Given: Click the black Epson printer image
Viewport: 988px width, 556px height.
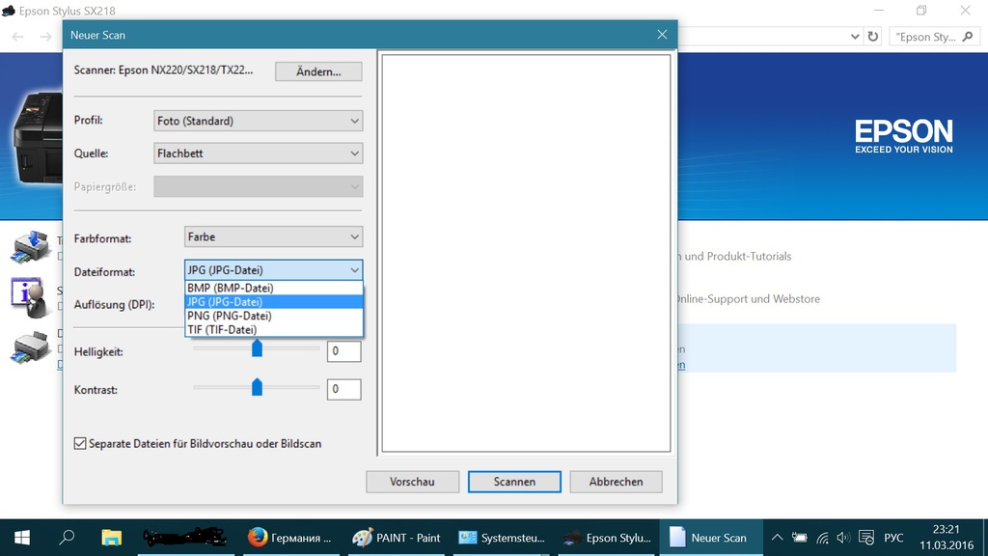Looking at the screenshot, I should coord(38,137).
